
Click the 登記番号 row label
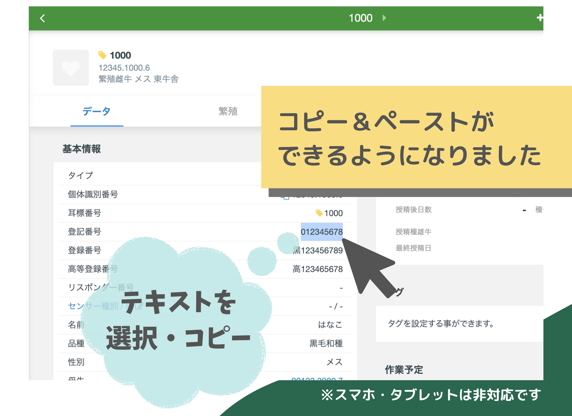85,232
